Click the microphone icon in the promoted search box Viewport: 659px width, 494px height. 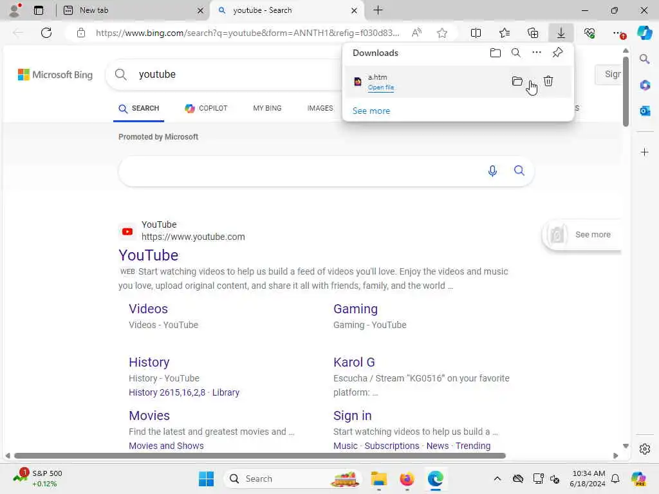pyautogui.click(x=492, y=170)
